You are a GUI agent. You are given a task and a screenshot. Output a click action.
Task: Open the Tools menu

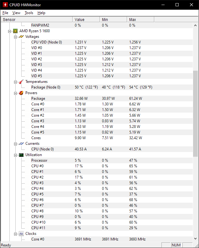coord(29,13)
